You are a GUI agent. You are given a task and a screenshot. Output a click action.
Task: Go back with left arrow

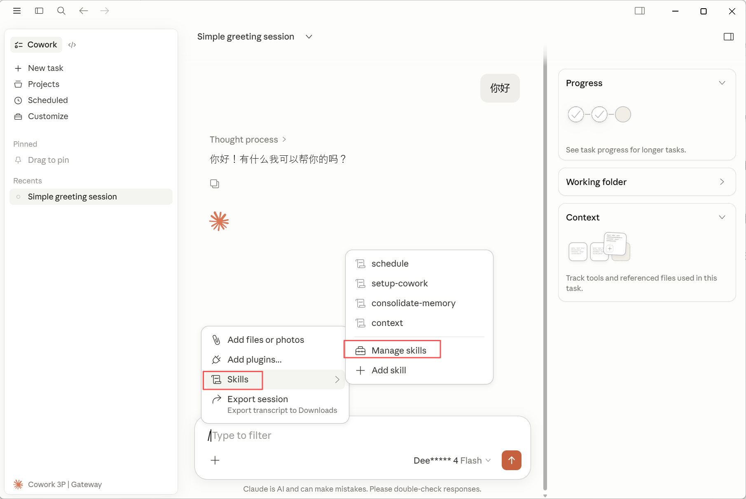(x=84, y=11)
